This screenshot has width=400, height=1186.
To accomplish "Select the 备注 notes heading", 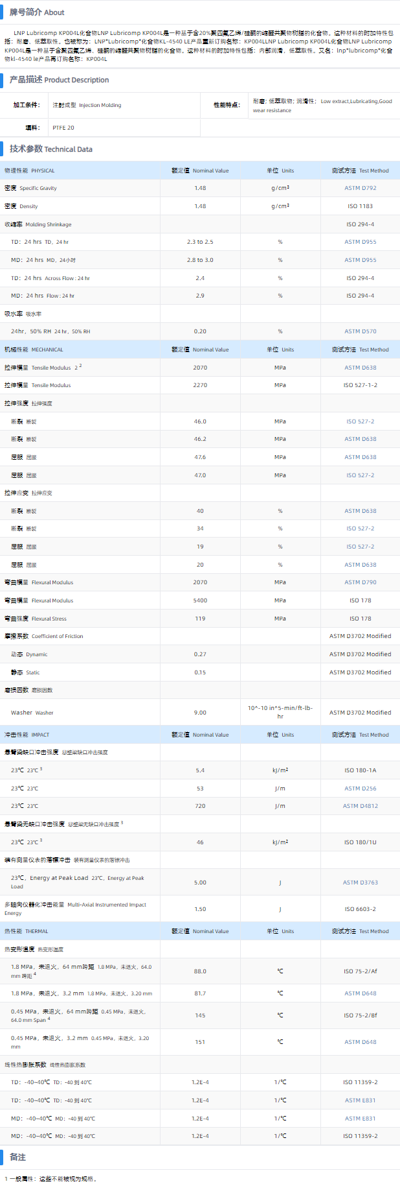I will tap(17, 1157).
